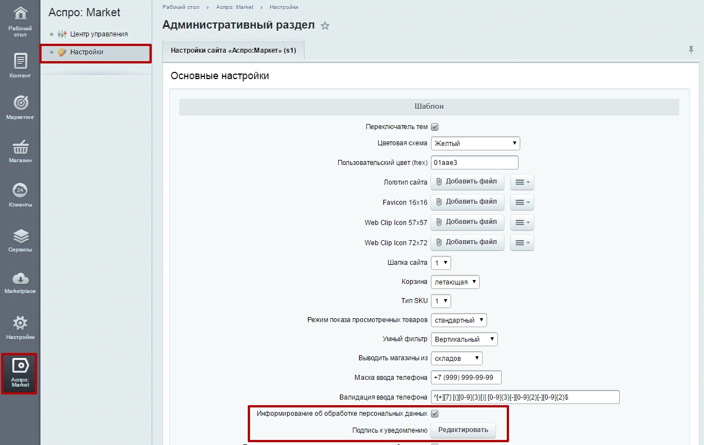Open the Цветовая схема dropdown
This screenshot has height=445, width=704.
click(475, 143)
